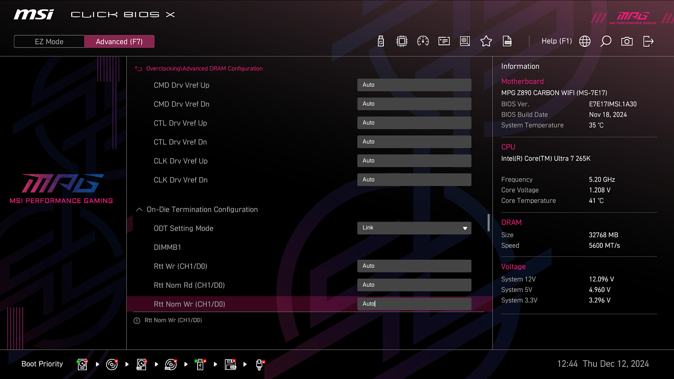This screenshot has width=674, height=379.
Task: Click the Core Voltage value 1.208 V
Action: [600, 190]
